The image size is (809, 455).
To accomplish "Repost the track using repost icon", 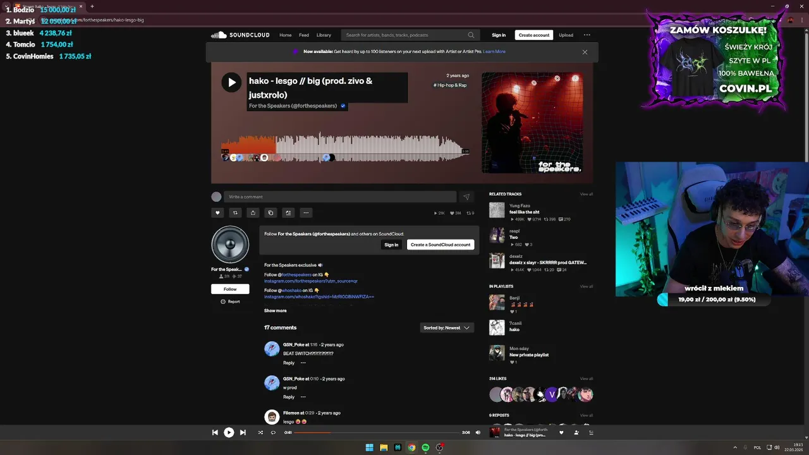I will [x=235, y=213].
